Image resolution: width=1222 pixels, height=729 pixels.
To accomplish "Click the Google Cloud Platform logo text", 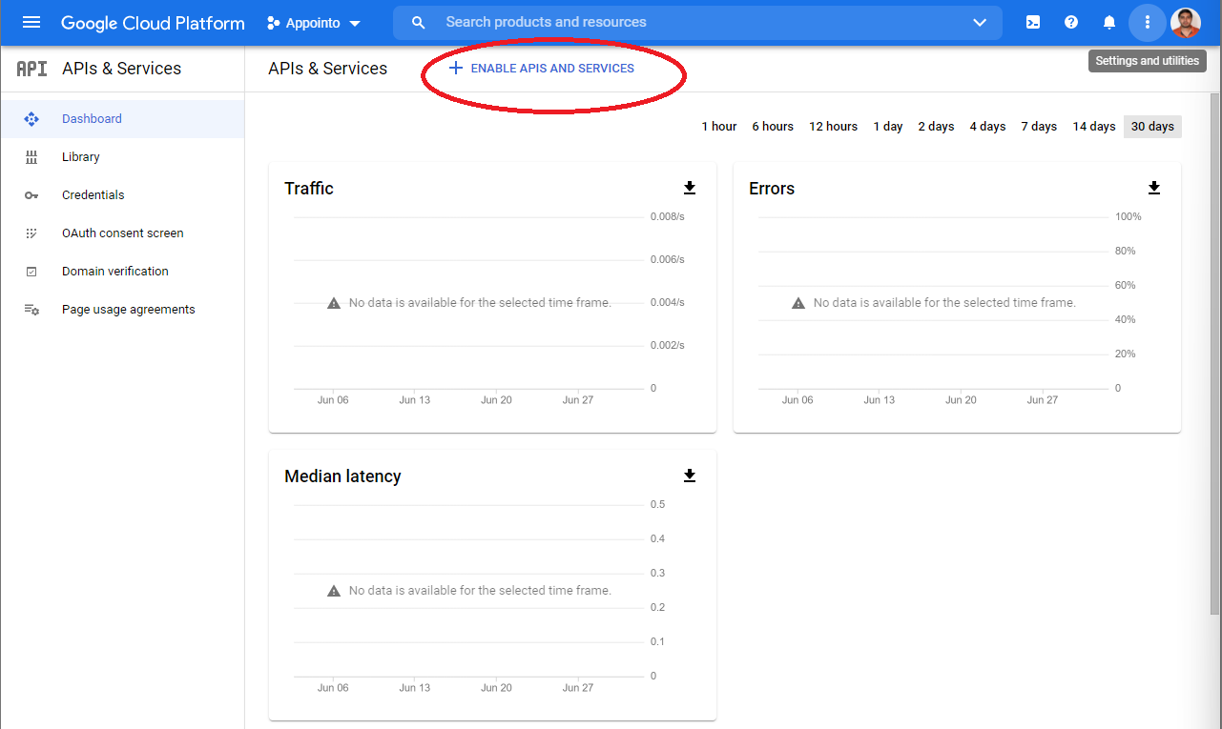I will coord(153,23).
